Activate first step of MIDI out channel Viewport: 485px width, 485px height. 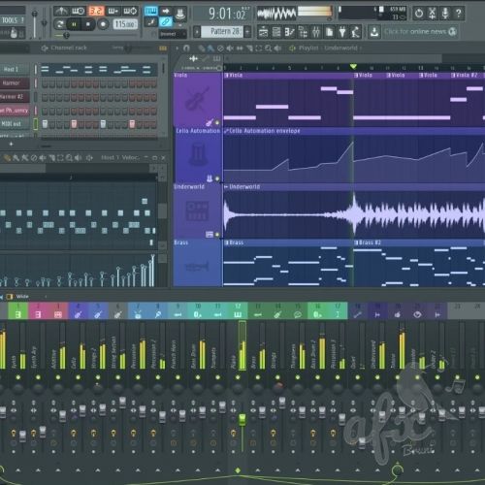[45, 124]
